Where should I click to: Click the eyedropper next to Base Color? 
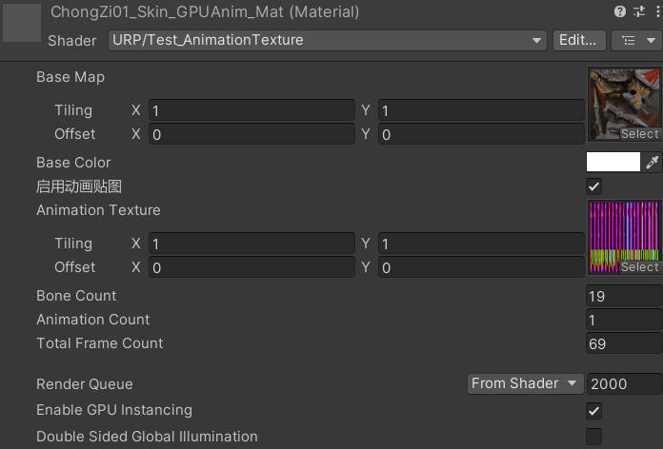click(x=653, y=163)
